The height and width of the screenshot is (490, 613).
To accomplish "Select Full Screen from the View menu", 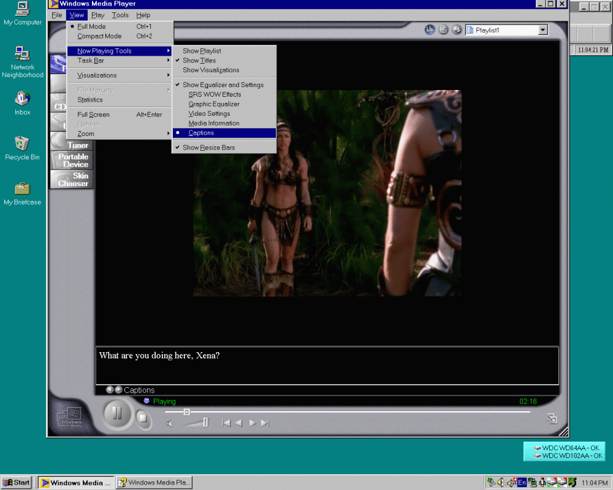I will tap(93, 115).
